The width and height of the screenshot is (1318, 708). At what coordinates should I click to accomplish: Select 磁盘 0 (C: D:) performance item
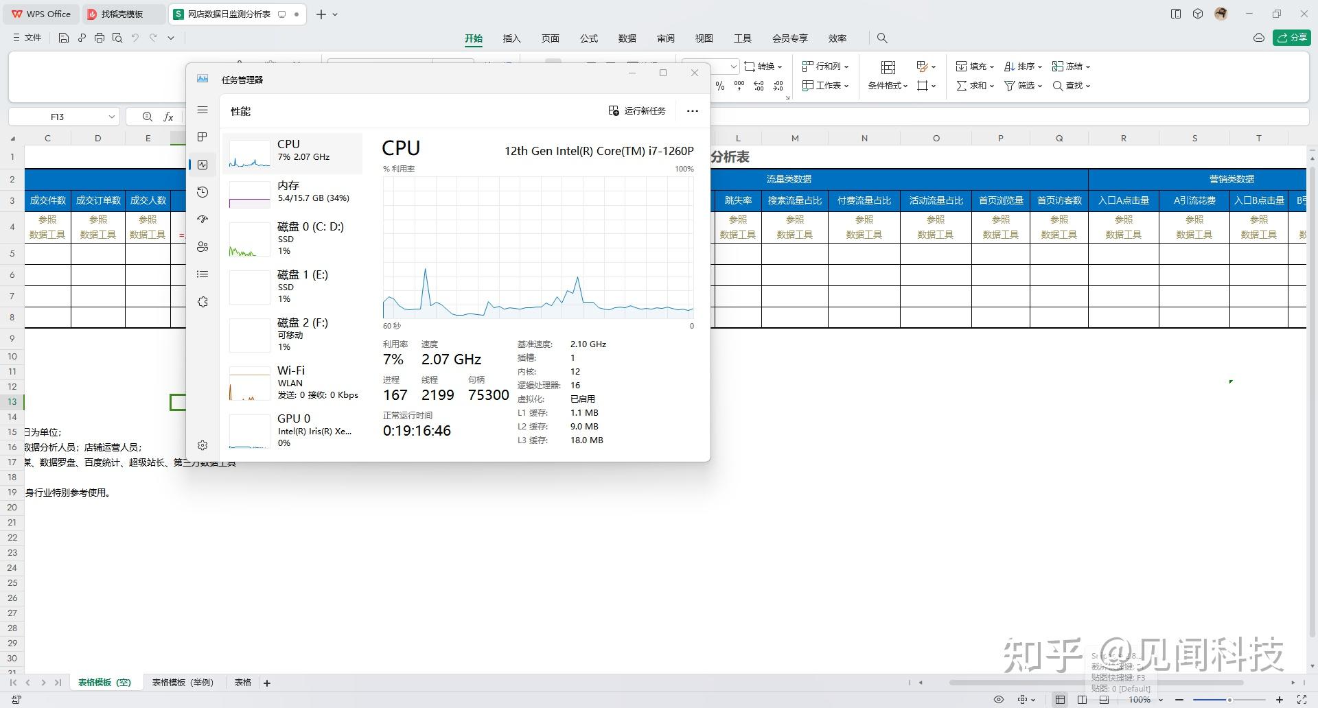[x=292, y=238]
